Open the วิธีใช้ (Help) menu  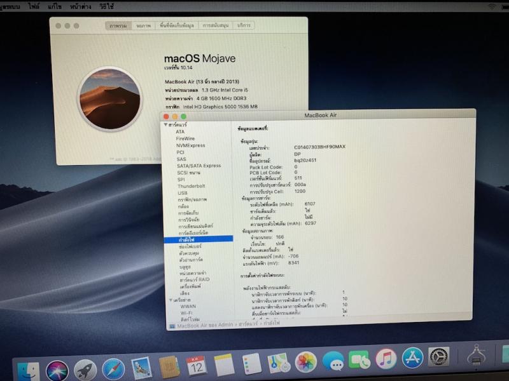point(106,6)
